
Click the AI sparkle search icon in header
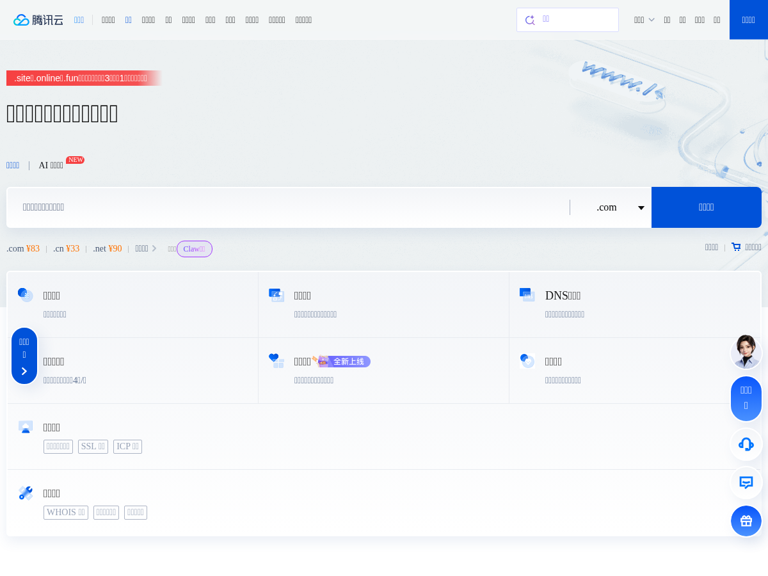pos(530,20)
